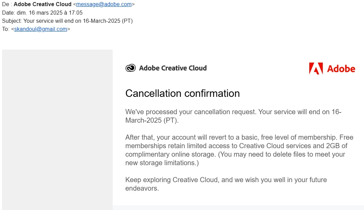Click the 'Subject:' field label

tap(12, 21)
